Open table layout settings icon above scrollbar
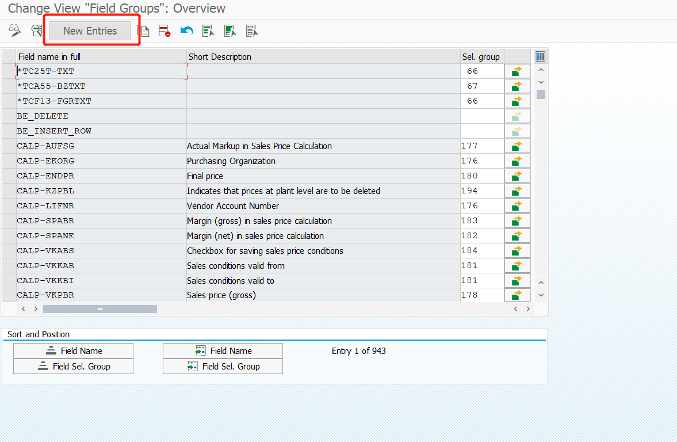The width and height of the screenshot is (677, 442). (540, 56)
